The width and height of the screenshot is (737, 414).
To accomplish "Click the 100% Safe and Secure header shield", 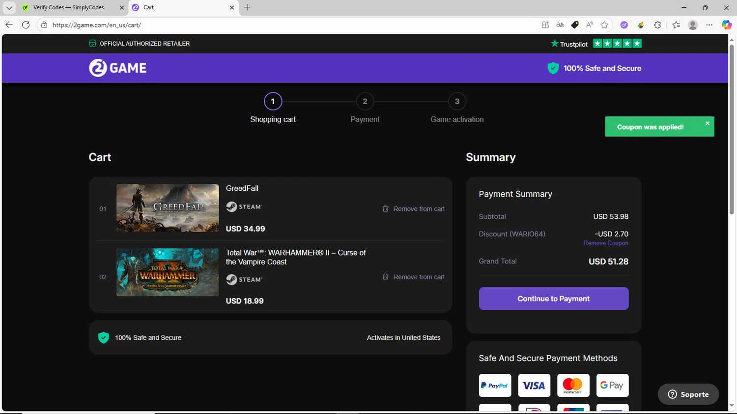I will click(x=553, y=68).
